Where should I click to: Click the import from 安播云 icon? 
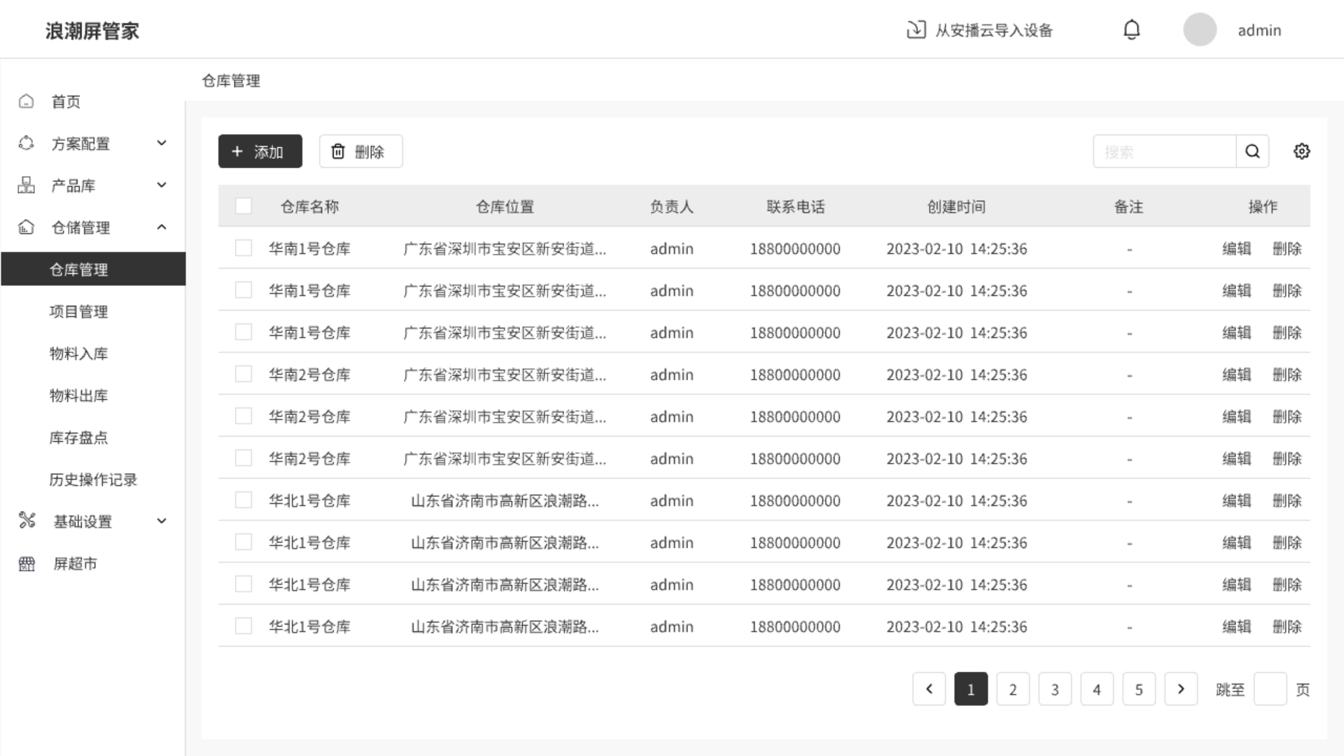[x=916, y=30]
